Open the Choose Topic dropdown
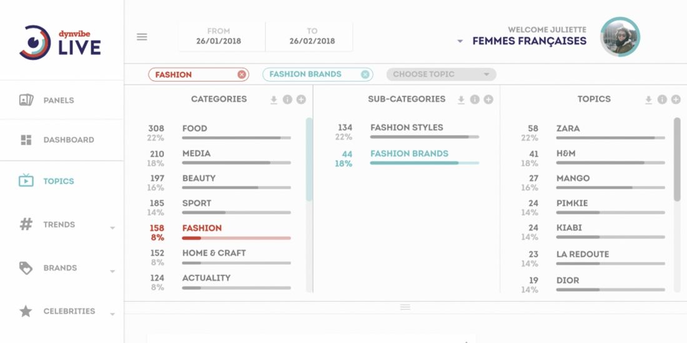687x343 pixels. pos(441,74)
